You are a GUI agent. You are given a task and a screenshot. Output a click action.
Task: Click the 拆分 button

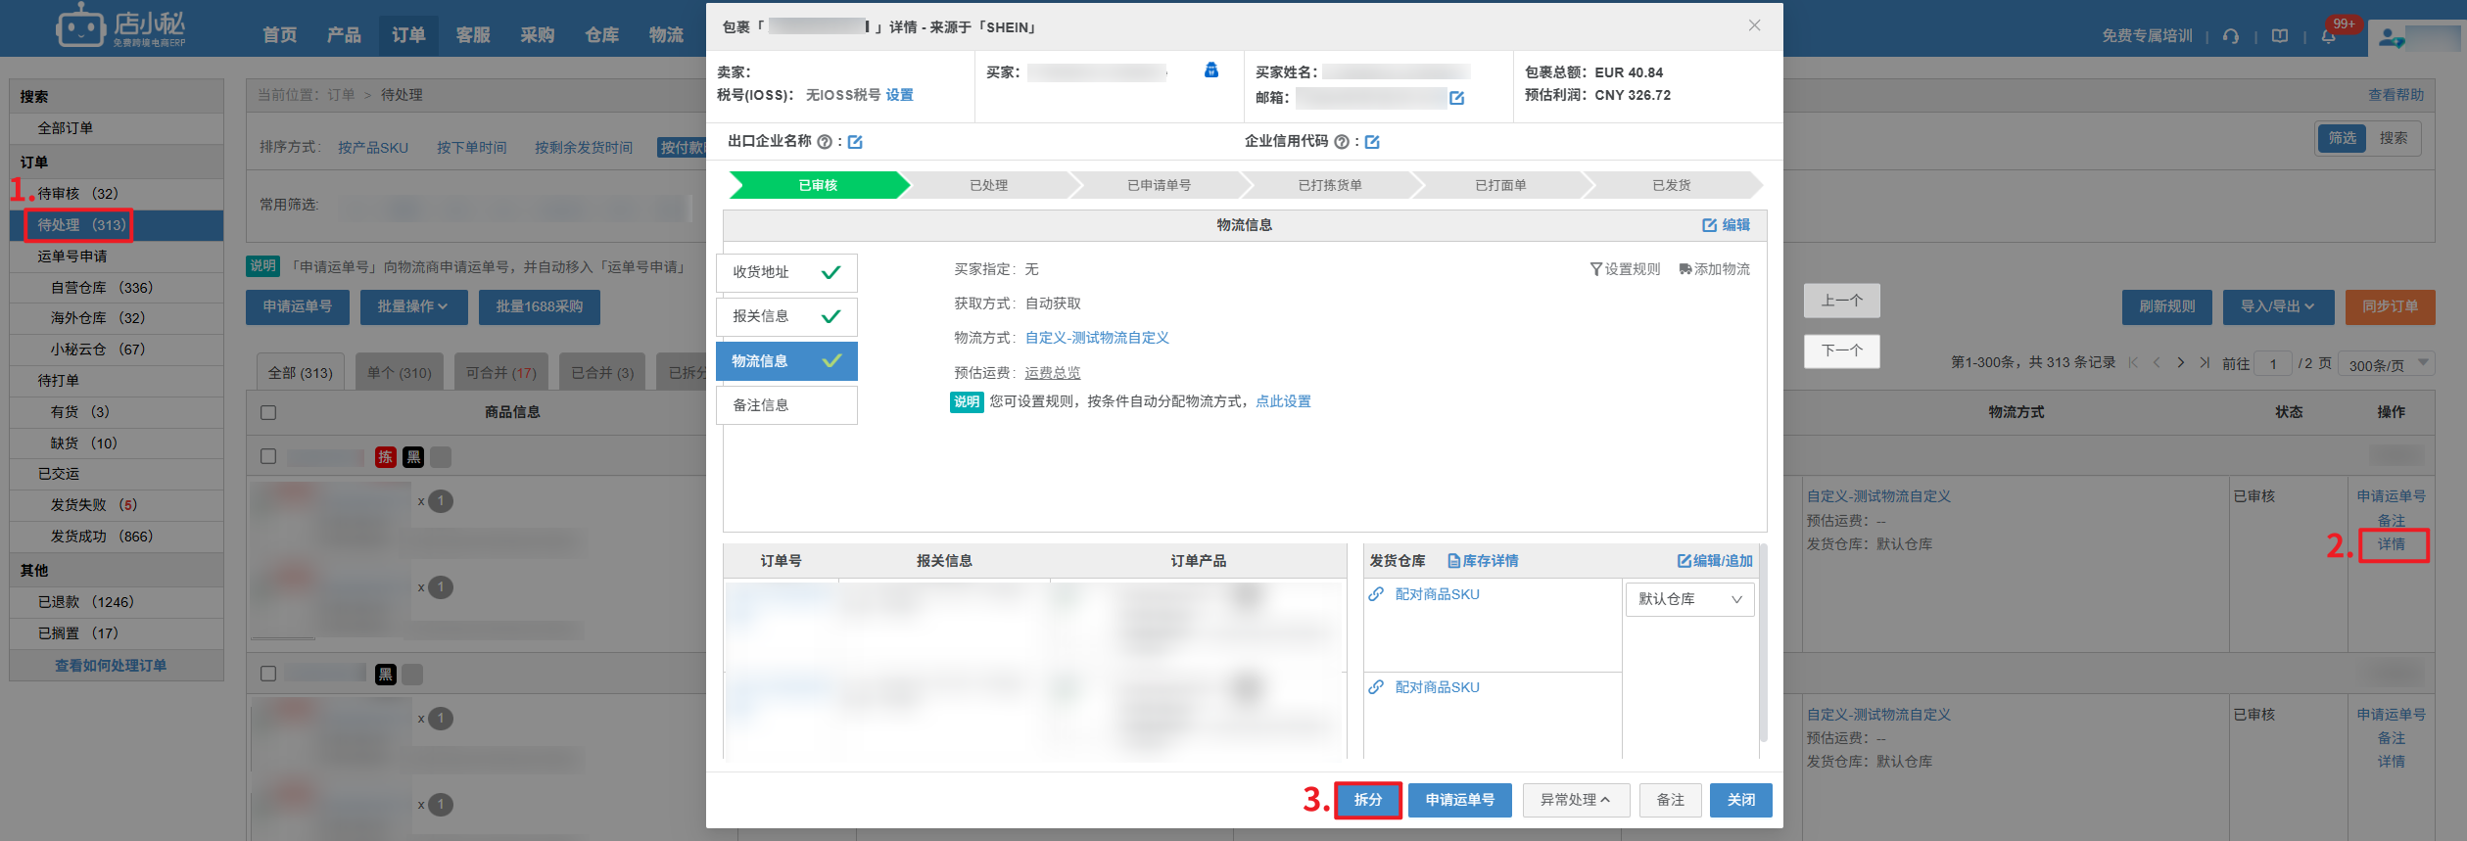(1367, 800)
